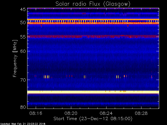Click the 55 frequency tick label
Viewport: 167px width, 125px height.
coord(23,37)
